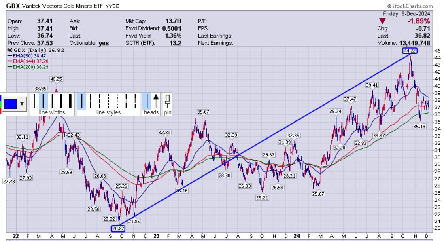Click the GDX (Daily) 36.82 legend label

36,50
